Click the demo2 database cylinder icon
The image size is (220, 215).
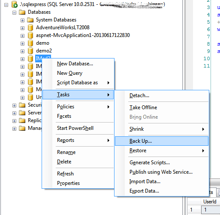pyautogui.click(x=30, y=51)
